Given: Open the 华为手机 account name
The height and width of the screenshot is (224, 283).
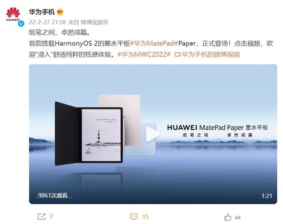Looking at the screenshot, I should pyautogui.click(x=42, y=12).
